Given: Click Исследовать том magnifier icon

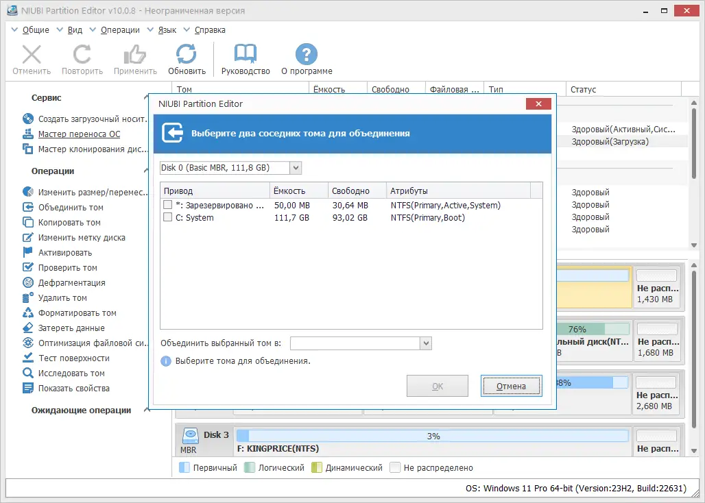Looking at the screenshot, I should 28,373.
